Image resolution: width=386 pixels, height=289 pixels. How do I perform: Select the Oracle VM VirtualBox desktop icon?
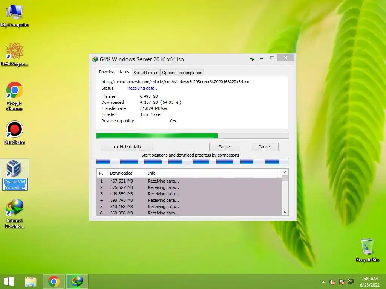click(15, 175)
